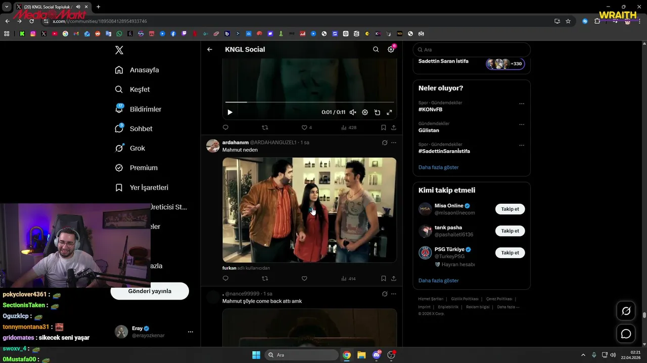Screen dimensions: 647x363
Task: Open Premium from sidebar
Action: tap(136, 168)
